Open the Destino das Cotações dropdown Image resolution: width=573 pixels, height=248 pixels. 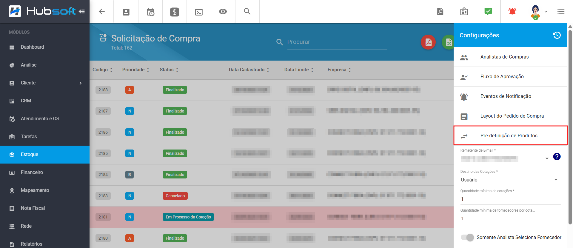coord(510,180)
